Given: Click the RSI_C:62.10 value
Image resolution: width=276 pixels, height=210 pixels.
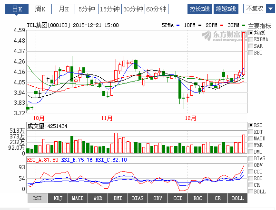Looking at the screenshot, I should [111, 160].
